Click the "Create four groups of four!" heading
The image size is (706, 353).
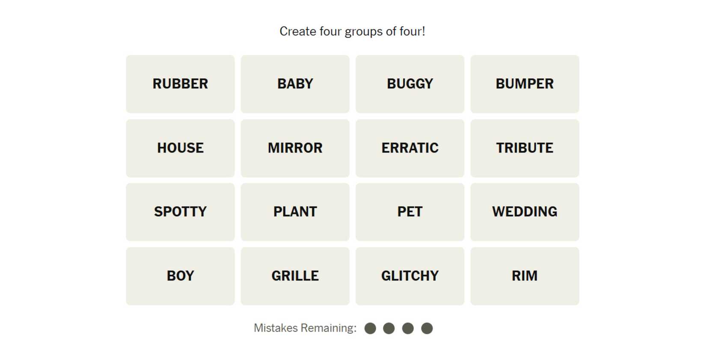352,31
